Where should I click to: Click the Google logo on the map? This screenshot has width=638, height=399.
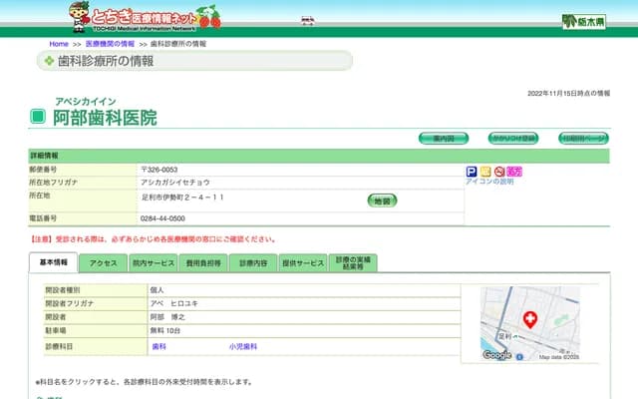pyautogui.click(x=496, y=354)
